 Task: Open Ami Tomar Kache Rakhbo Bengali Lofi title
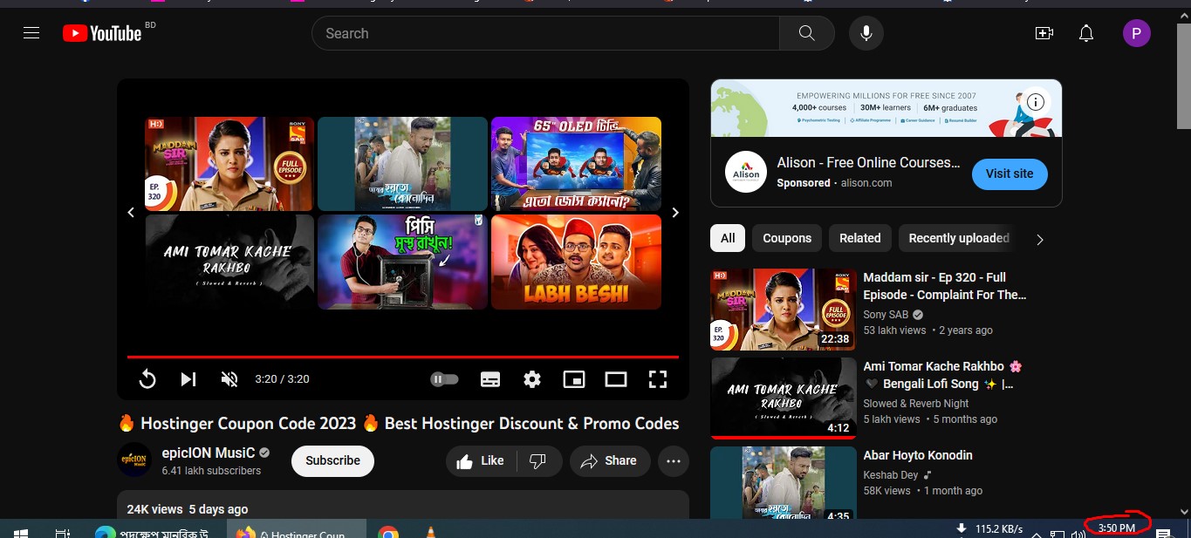click(942, 375)
